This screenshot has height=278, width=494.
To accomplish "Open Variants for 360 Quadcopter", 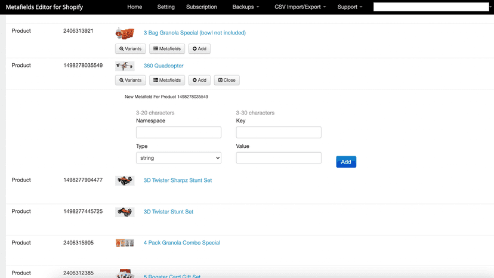I will click(131, 80).
